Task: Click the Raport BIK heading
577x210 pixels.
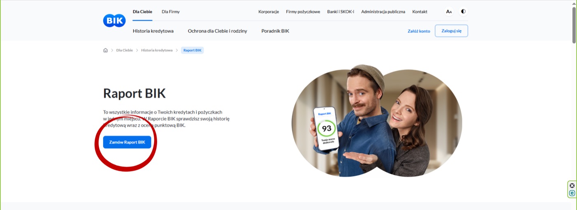Action: point(134,93)
